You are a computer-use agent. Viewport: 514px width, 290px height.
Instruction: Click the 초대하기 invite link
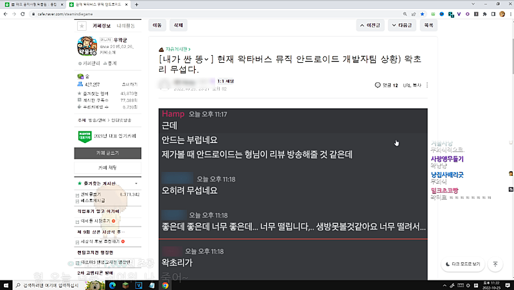click(x=130, y=85)
